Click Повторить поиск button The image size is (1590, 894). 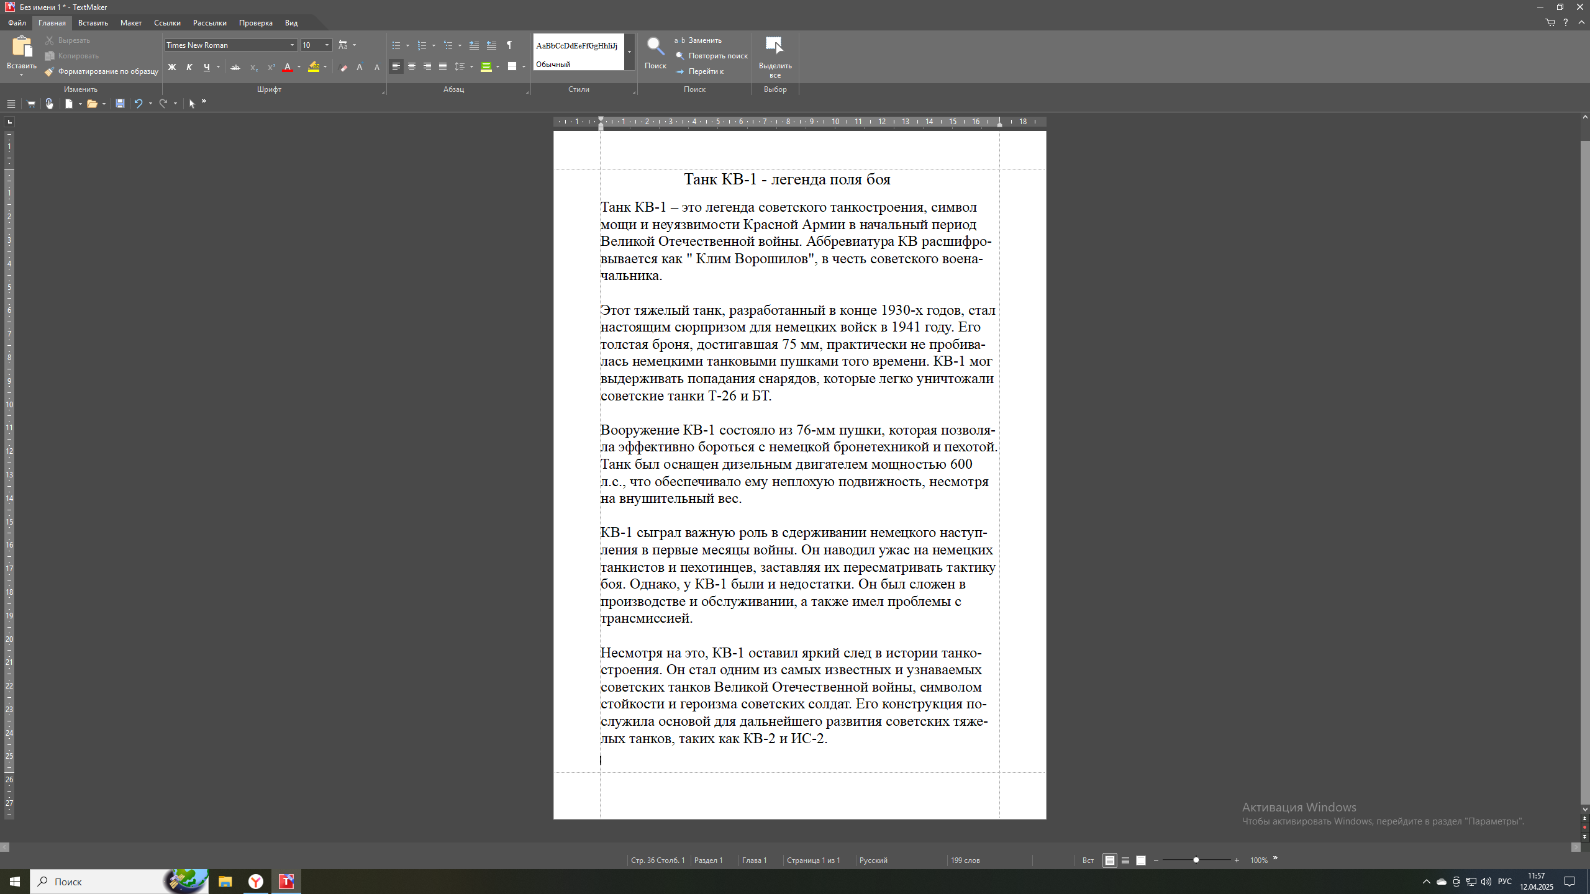(x=712, y=56)
